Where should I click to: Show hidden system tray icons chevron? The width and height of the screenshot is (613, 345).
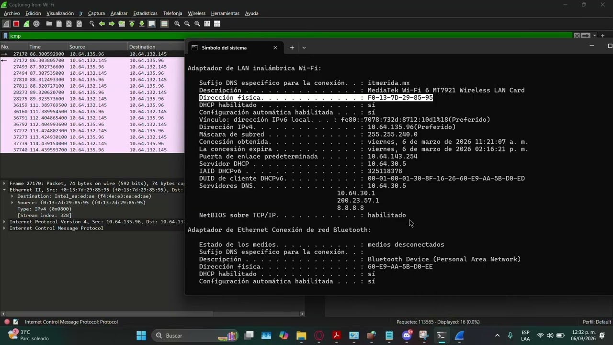pos(497,335)
